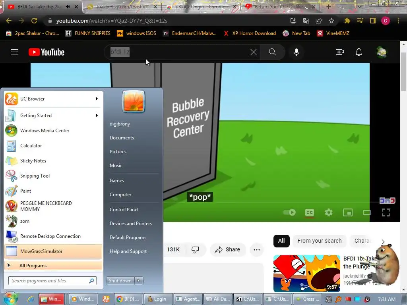Viewport: 407px width, 305px height.
Task: Toggle closed captions CC button
Action: click(309, 213)
